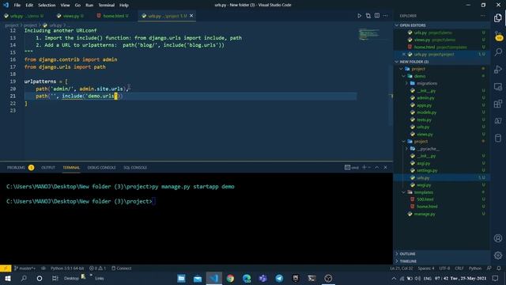
Task: Switch to the views.py editor tab
Action: (70, 16)
